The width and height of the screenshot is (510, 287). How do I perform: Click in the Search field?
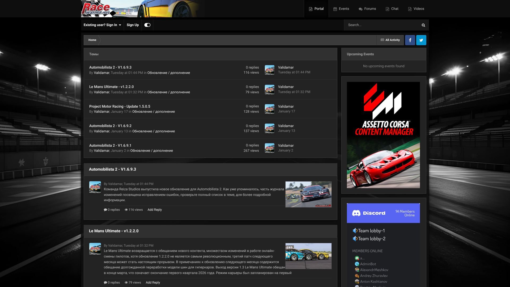tap(381, 25)
